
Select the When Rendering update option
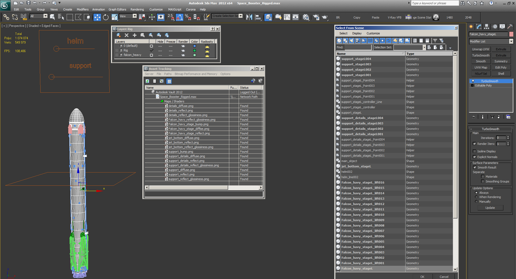[476, 197]
